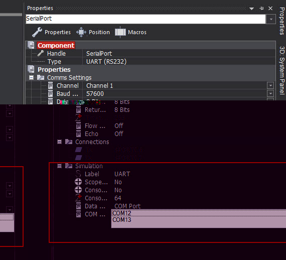The width and height of the screenshot is (286, 260).
Task: Click the Type value UART (RS232)
Action: (106, 62)
